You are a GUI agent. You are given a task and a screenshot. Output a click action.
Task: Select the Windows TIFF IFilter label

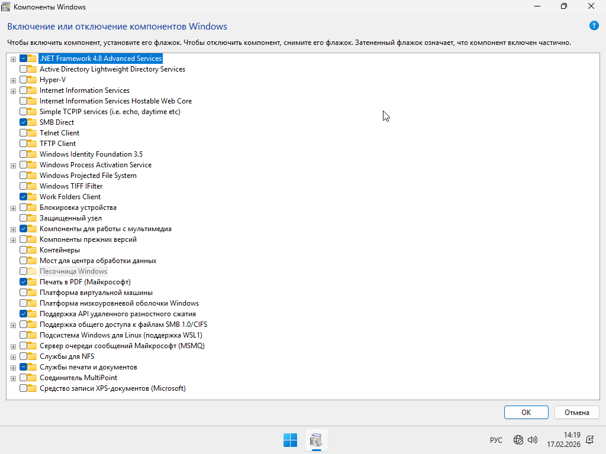pos(71,186)
